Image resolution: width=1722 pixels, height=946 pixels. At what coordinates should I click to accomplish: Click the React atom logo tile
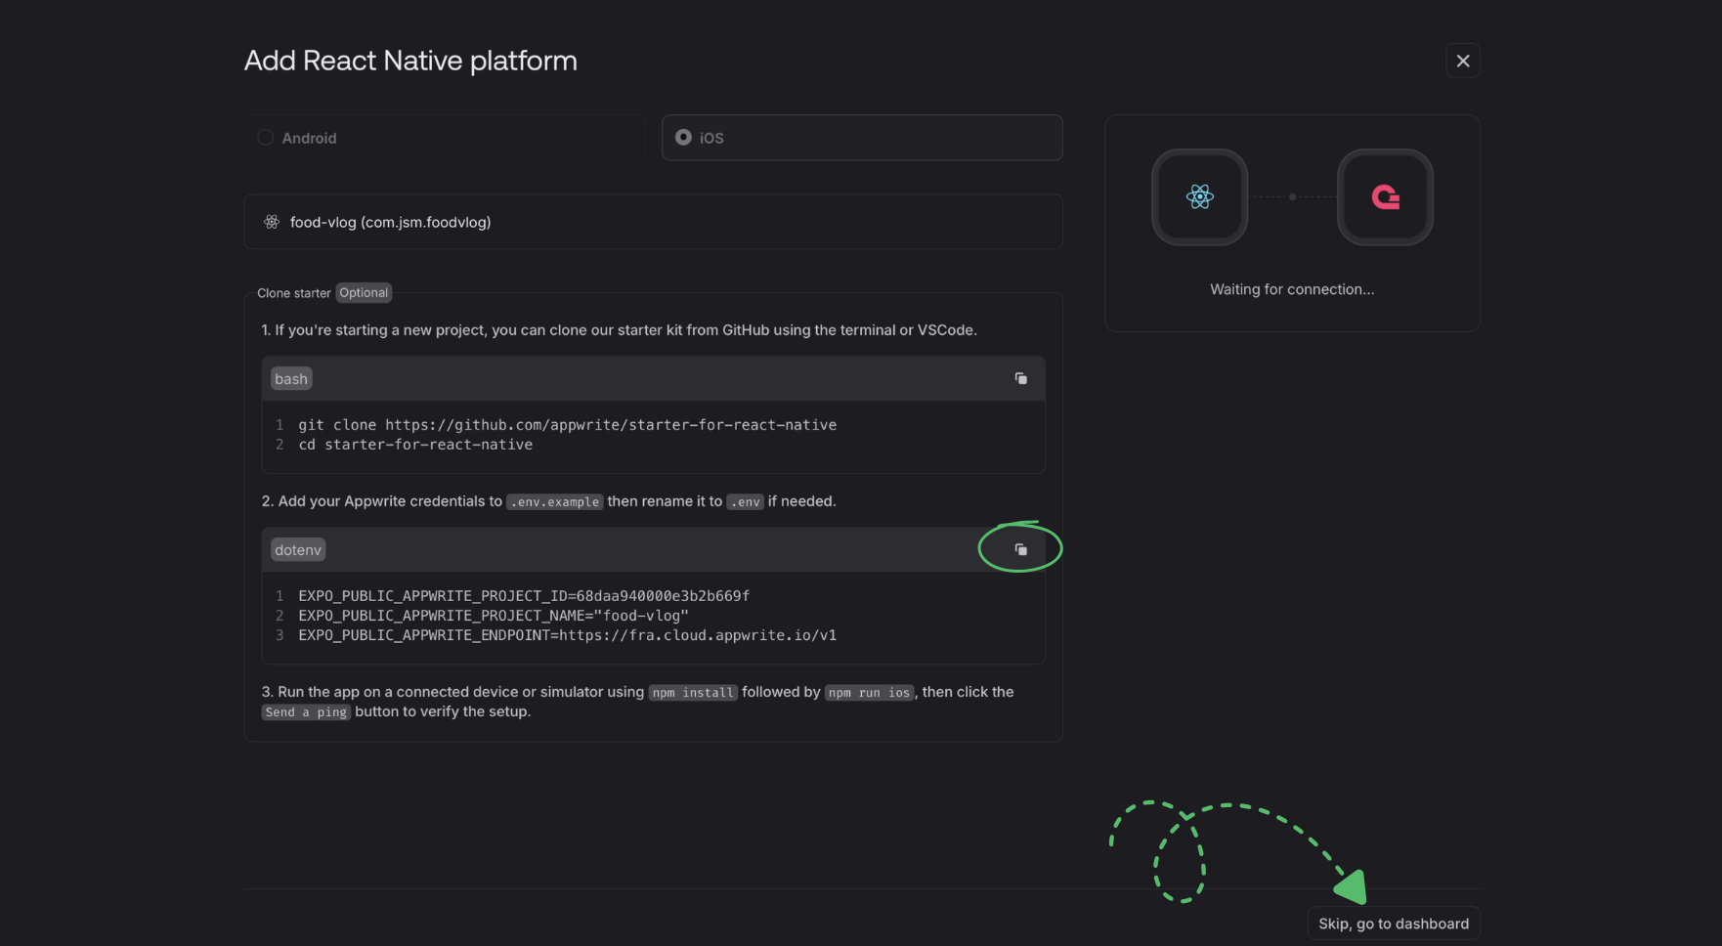pyautogui.click(x=1199, y=197)
